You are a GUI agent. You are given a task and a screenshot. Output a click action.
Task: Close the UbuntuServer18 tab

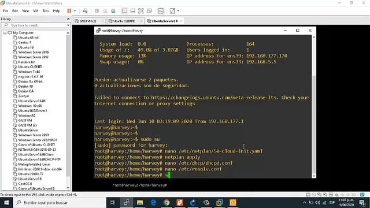[181, 21]
